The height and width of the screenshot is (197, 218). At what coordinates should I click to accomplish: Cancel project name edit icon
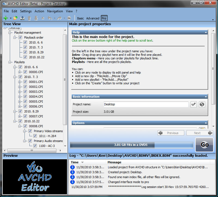pyautogui.click(x=202, y=104)
